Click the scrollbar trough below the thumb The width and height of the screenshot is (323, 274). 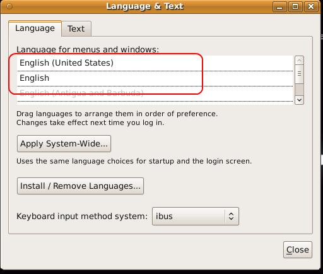click(299, 90)
